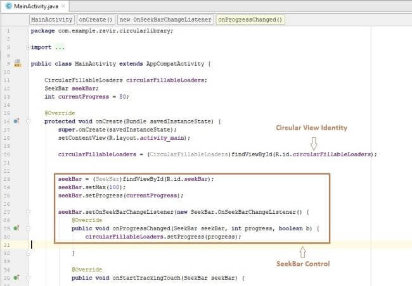Collapse the onStartTrackingTouch method fold marker
412x286 pixels.
28,278
